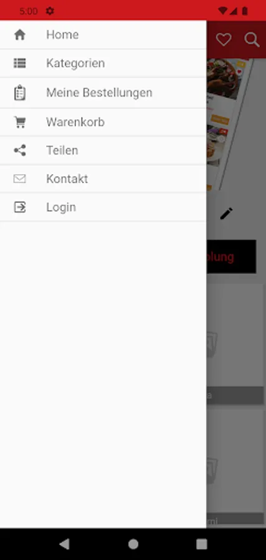Tap the house icon beside Home

(20, 35)
